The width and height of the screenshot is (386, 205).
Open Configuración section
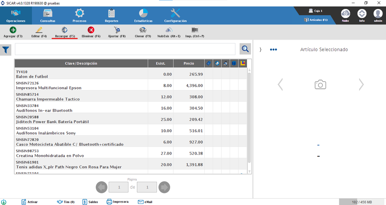175,15
